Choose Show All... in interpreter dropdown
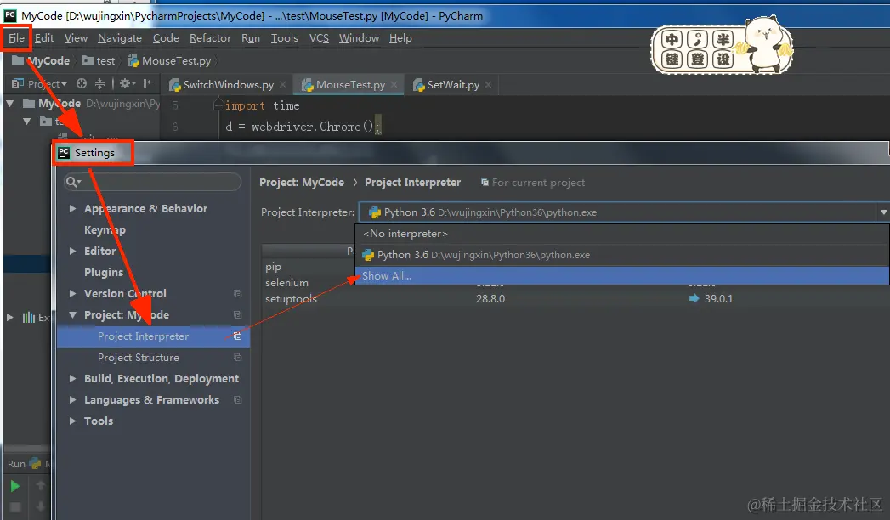The height and width of the screenshot is (520, 890). point(622,276)
